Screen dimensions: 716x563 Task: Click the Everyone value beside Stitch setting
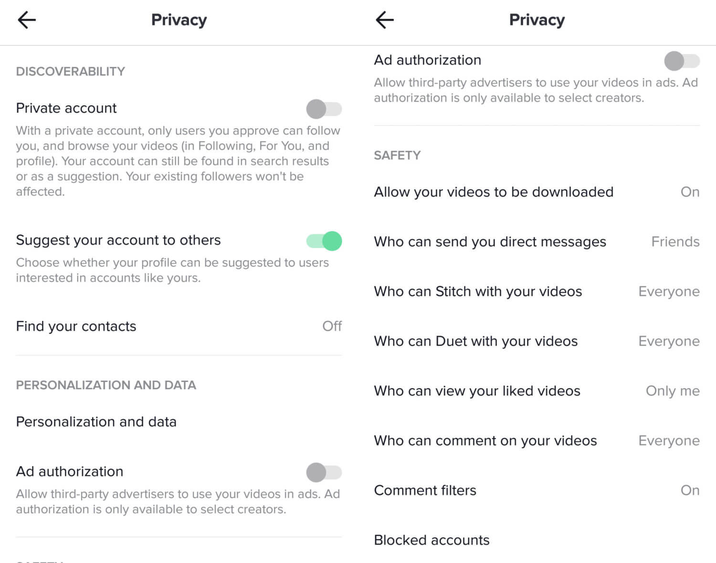(x=669, y=291)
